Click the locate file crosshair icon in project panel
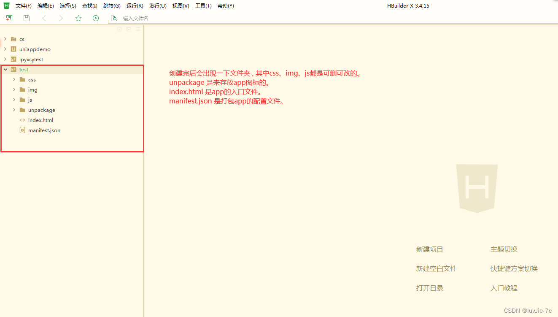 click(x=119, y=29)
